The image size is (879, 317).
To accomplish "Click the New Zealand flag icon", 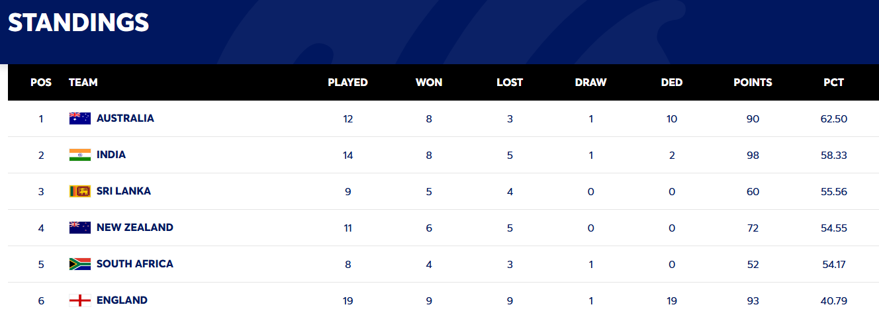I will (80, 228).
